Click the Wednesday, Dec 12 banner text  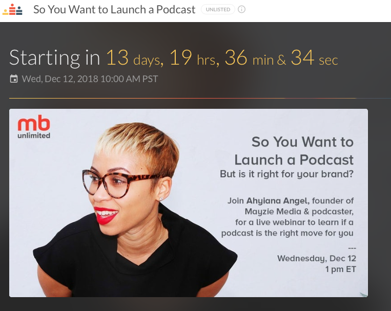tap(317, 258)
